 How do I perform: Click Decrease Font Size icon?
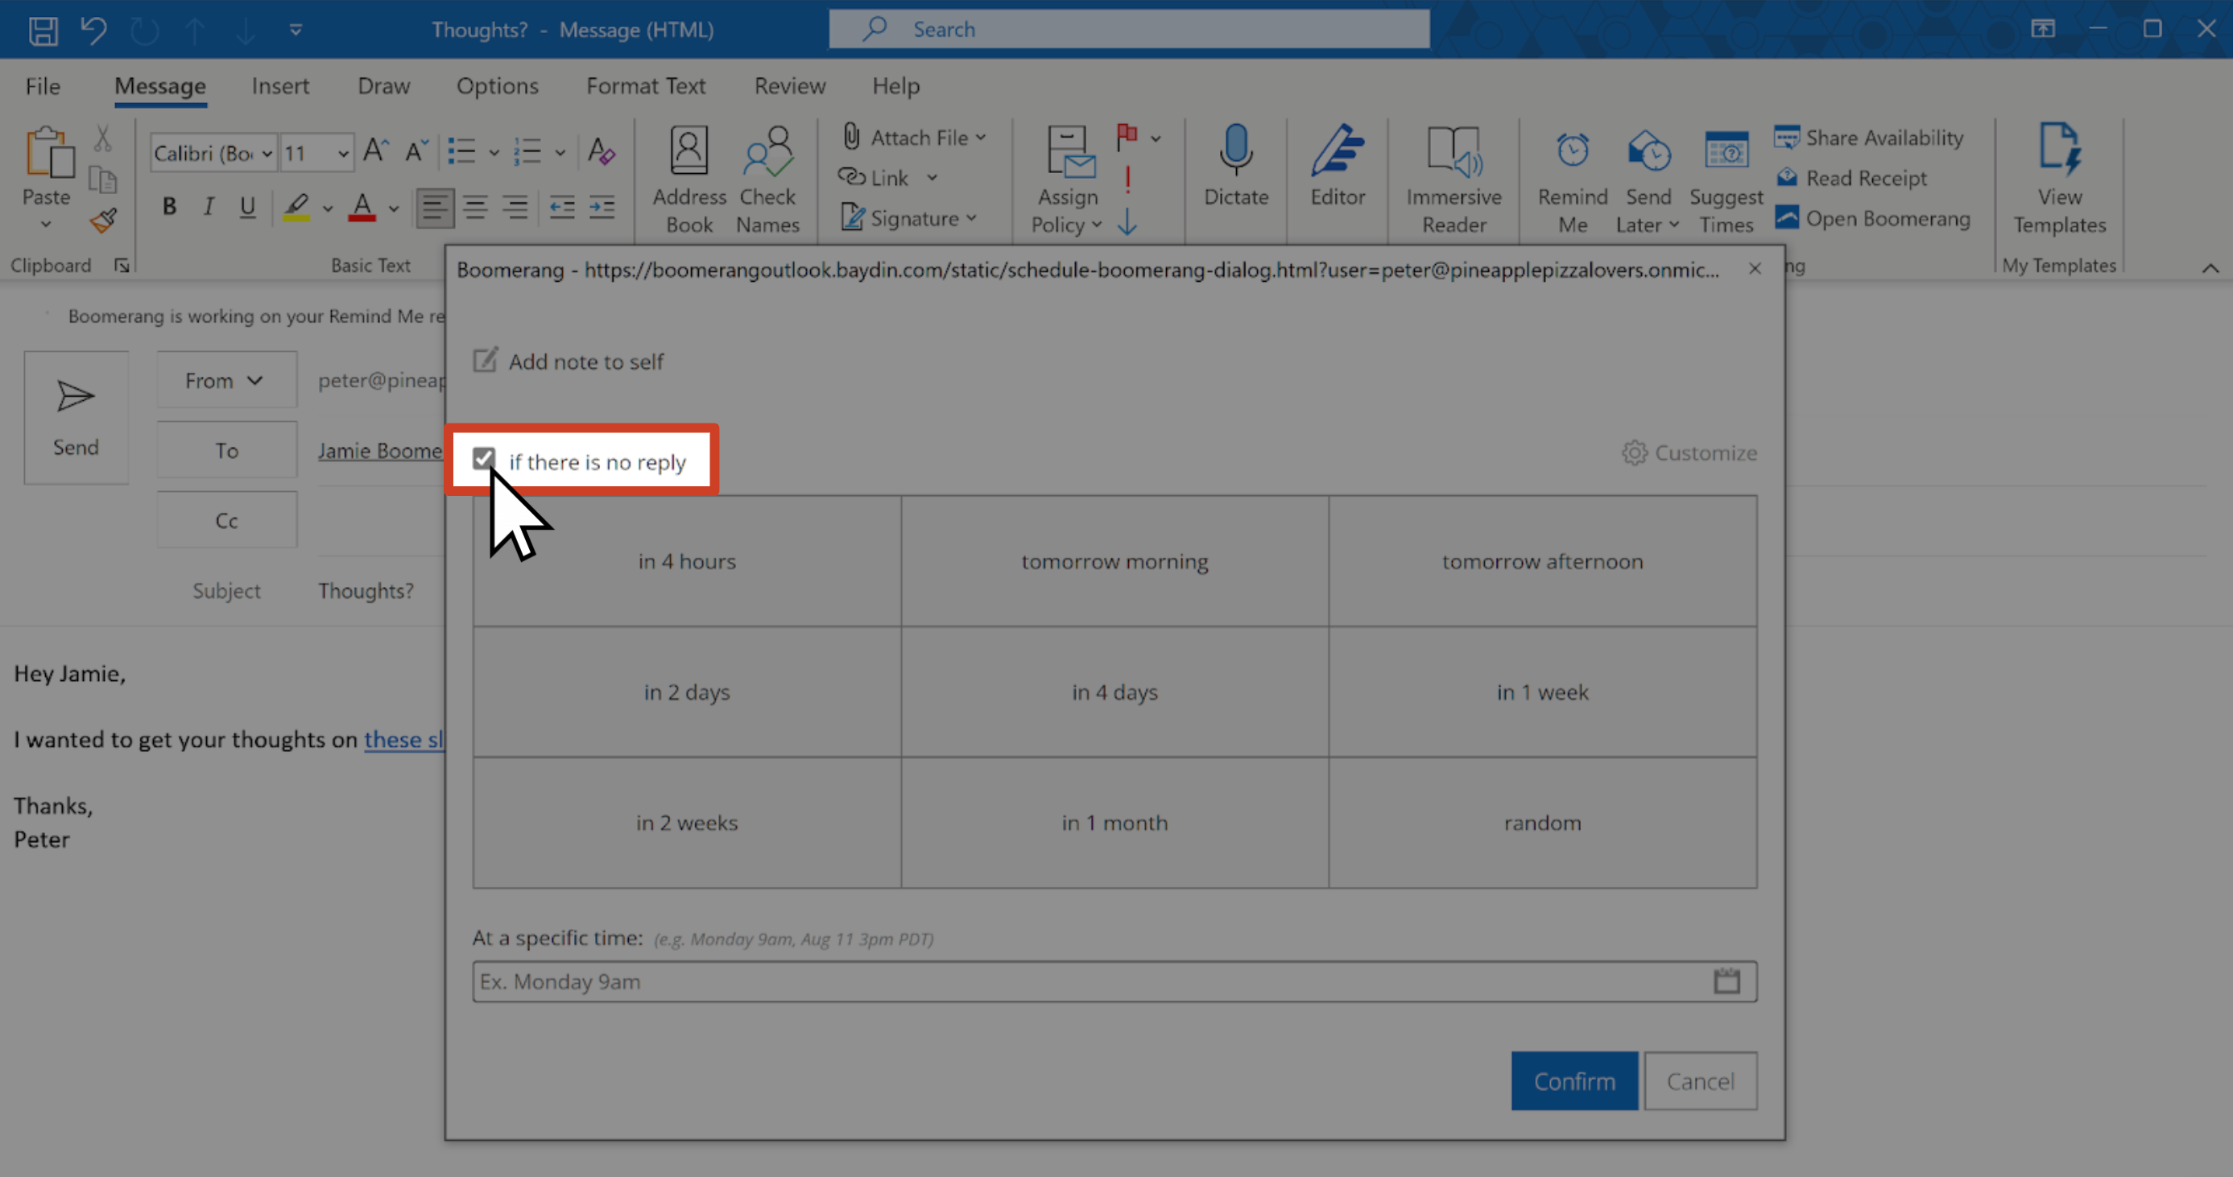417,152
